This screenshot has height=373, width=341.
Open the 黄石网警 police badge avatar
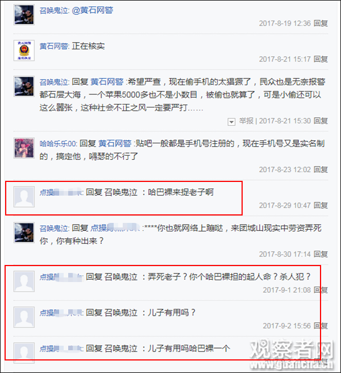(24, 51)
